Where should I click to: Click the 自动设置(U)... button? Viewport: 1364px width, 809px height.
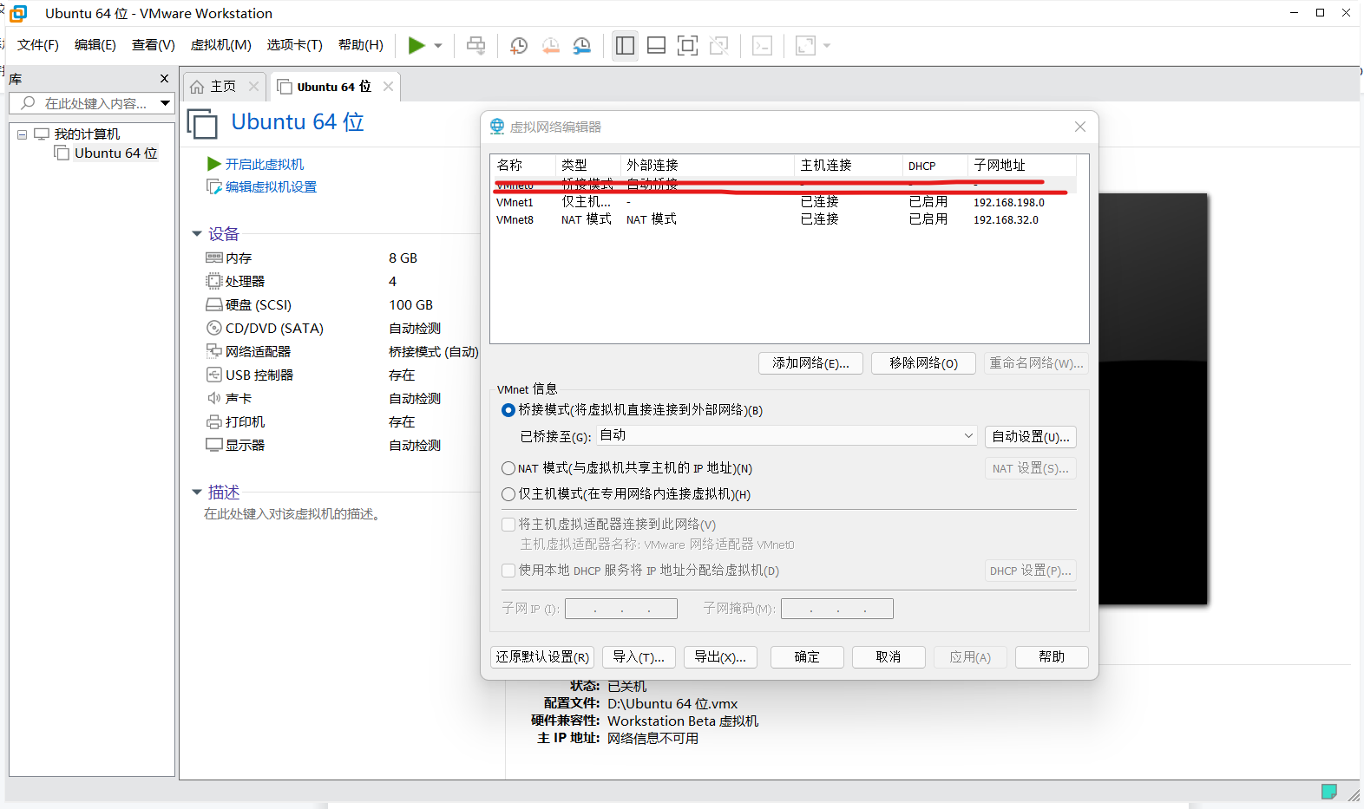pos(1031,437)
